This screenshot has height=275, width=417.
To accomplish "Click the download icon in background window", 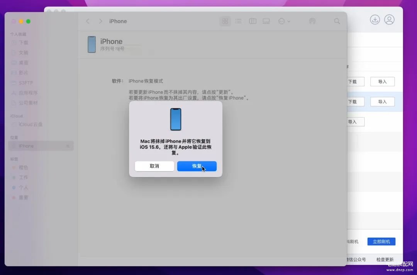I will click(x=375, y=20).
